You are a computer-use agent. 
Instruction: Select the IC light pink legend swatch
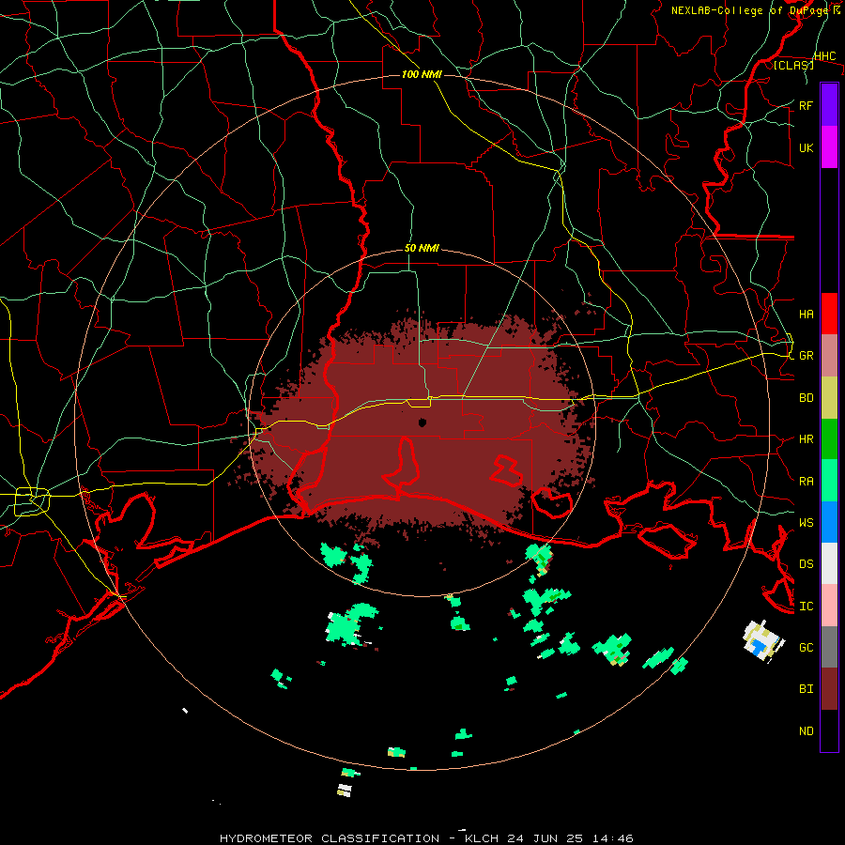829,606
